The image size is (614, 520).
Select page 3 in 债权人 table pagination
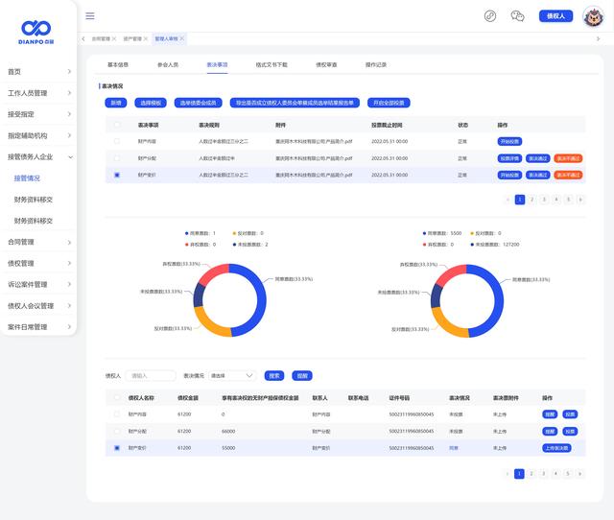543,474
